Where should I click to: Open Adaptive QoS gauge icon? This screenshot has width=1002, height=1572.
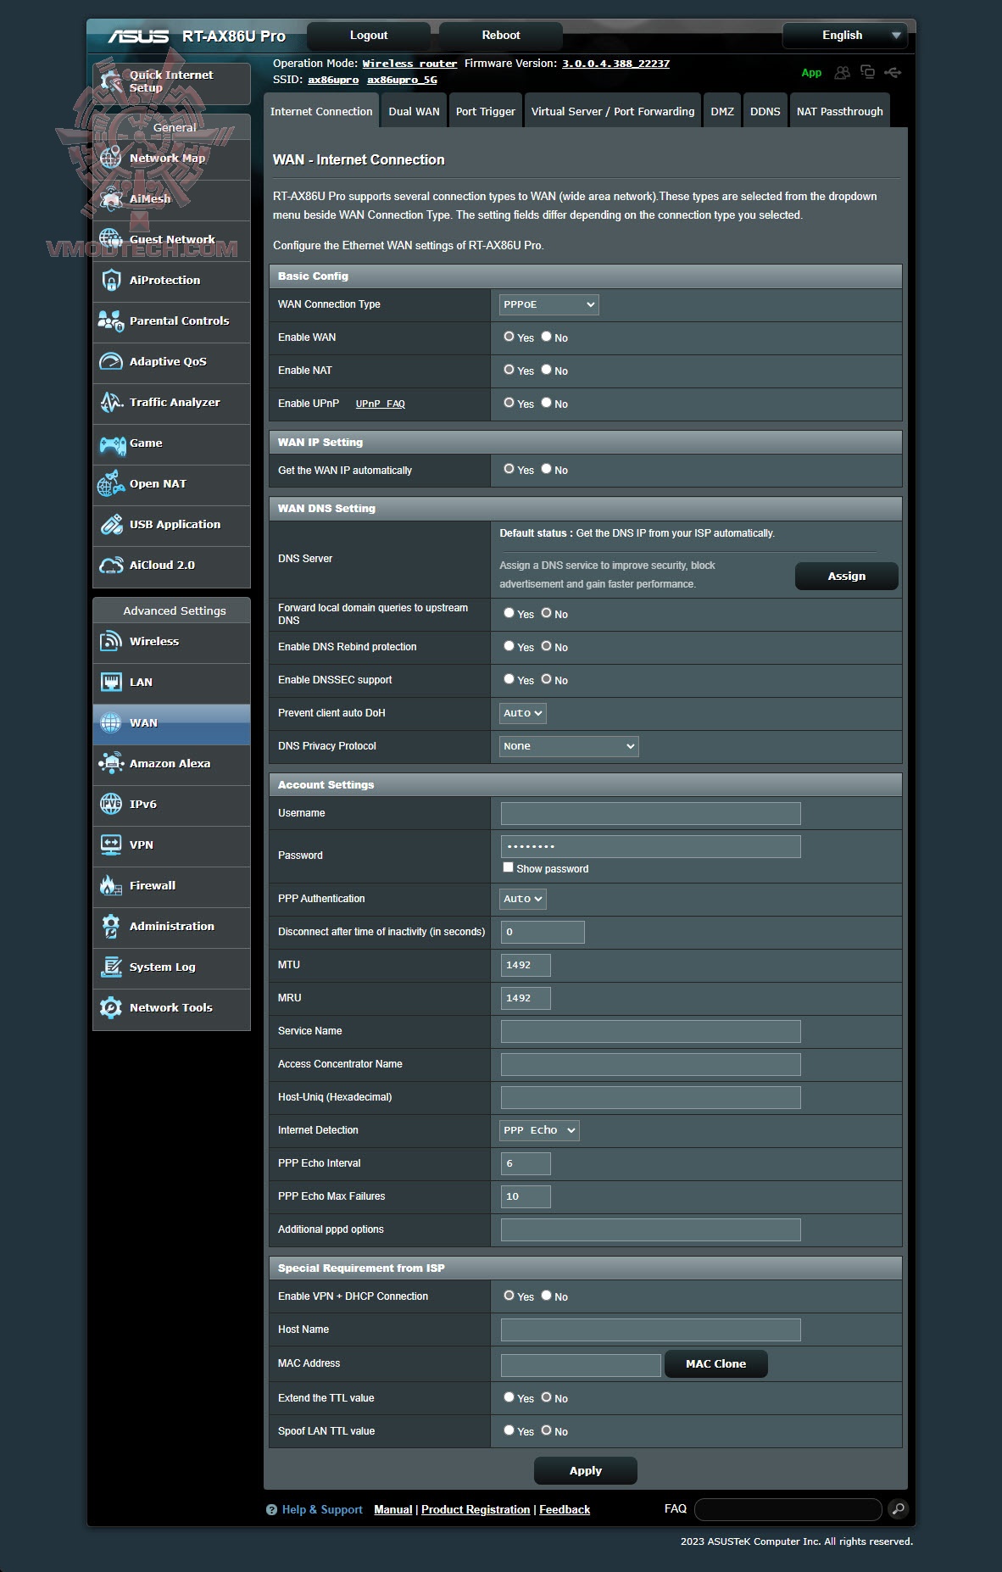[x=111, y=361]
